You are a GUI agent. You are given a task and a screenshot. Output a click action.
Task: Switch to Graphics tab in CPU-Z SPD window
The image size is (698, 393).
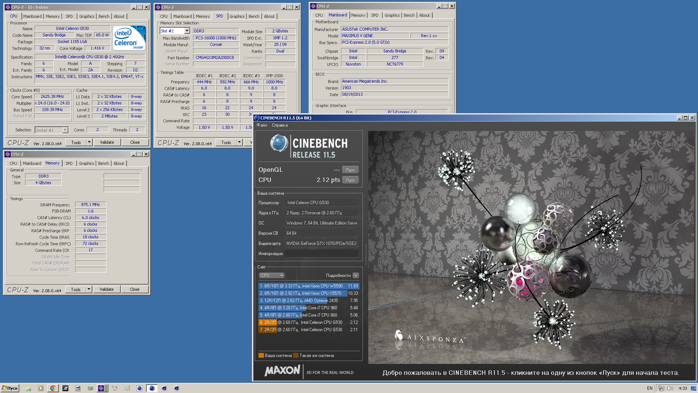click(x=237, y=16)
